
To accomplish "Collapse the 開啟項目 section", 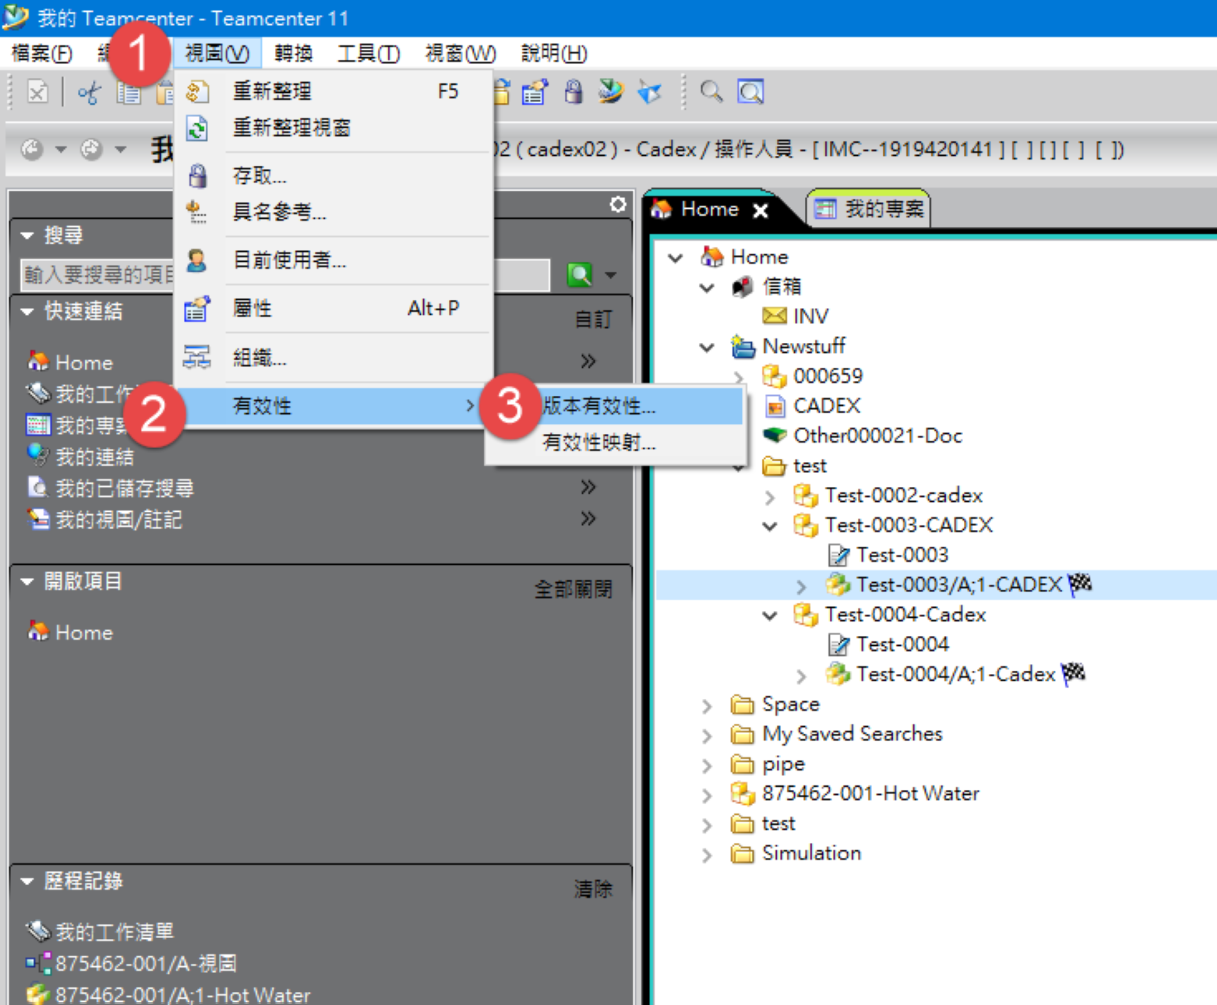I will (27, 581).
